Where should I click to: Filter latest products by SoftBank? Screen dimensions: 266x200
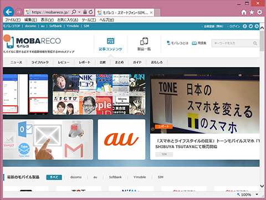tap(115, 177)
